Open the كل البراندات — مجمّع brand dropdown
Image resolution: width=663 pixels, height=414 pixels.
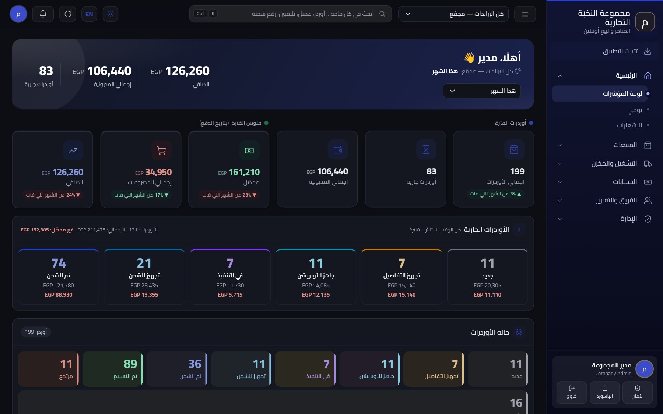(x=453, y=14)
